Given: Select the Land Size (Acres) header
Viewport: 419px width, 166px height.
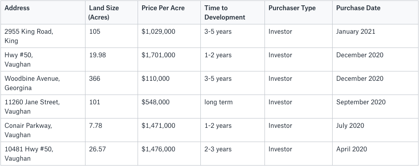Looking at the screenshot, I should 111,12.
